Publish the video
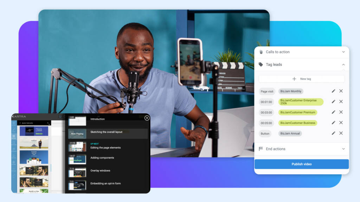Screen dimensions: 360x202 coord(301,164)
